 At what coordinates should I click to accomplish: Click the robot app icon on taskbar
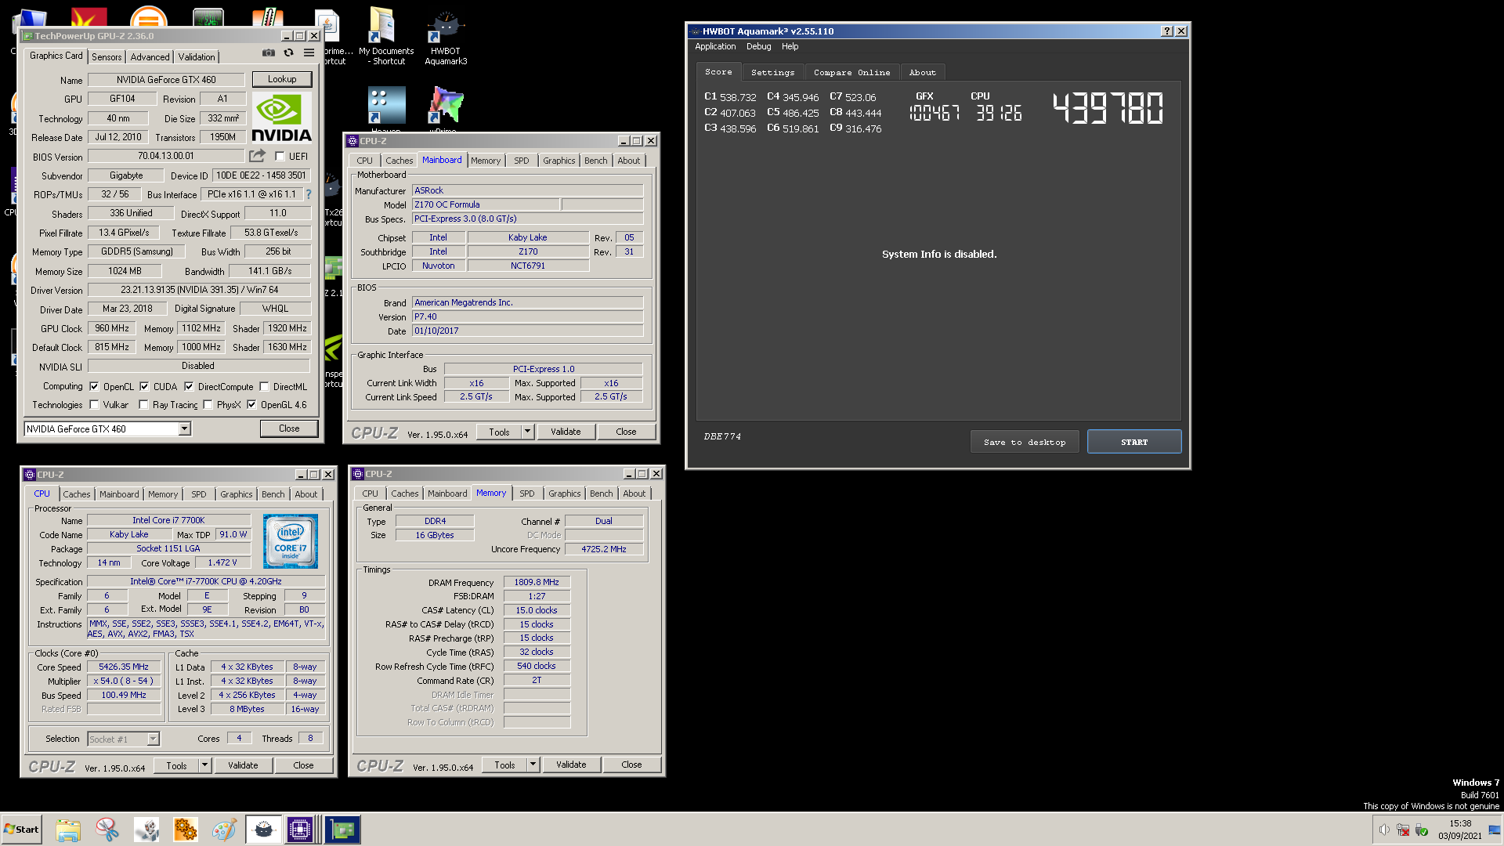[146, 830]
